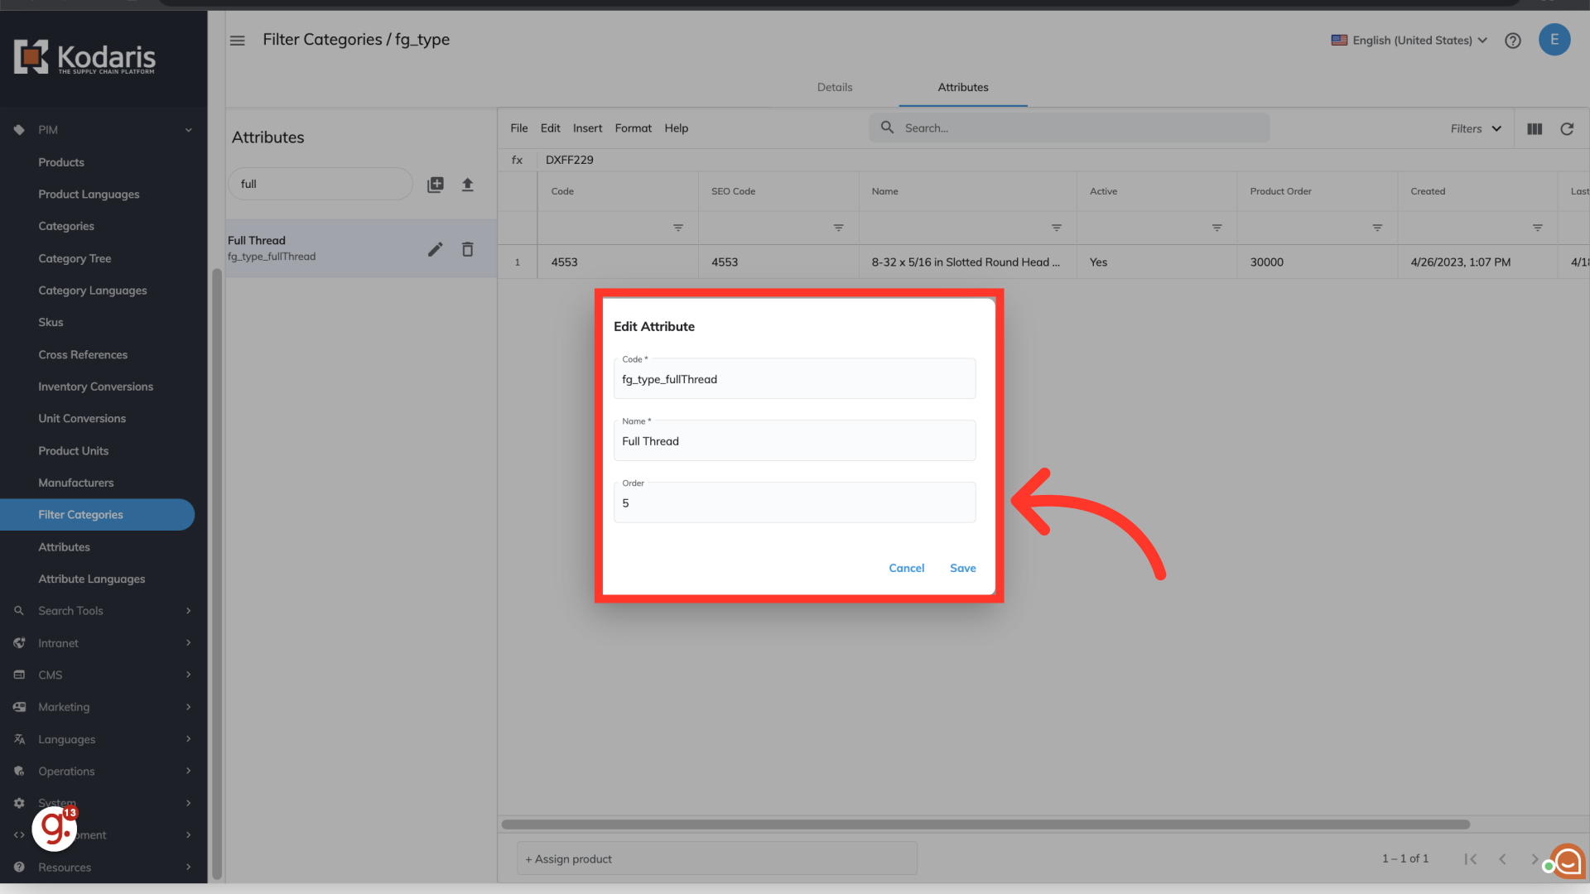The width and height of the screenshot is (1590, 894).
Task: Switch to the Details tab
Action: (x=835, y=88)
